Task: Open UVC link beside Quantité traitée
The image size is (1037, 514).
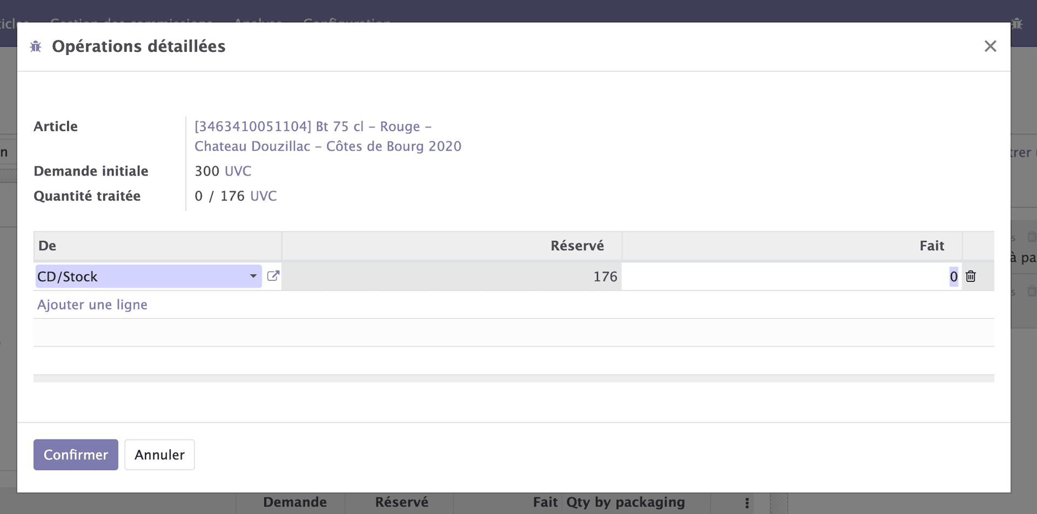Action: (x=264, y=196)
